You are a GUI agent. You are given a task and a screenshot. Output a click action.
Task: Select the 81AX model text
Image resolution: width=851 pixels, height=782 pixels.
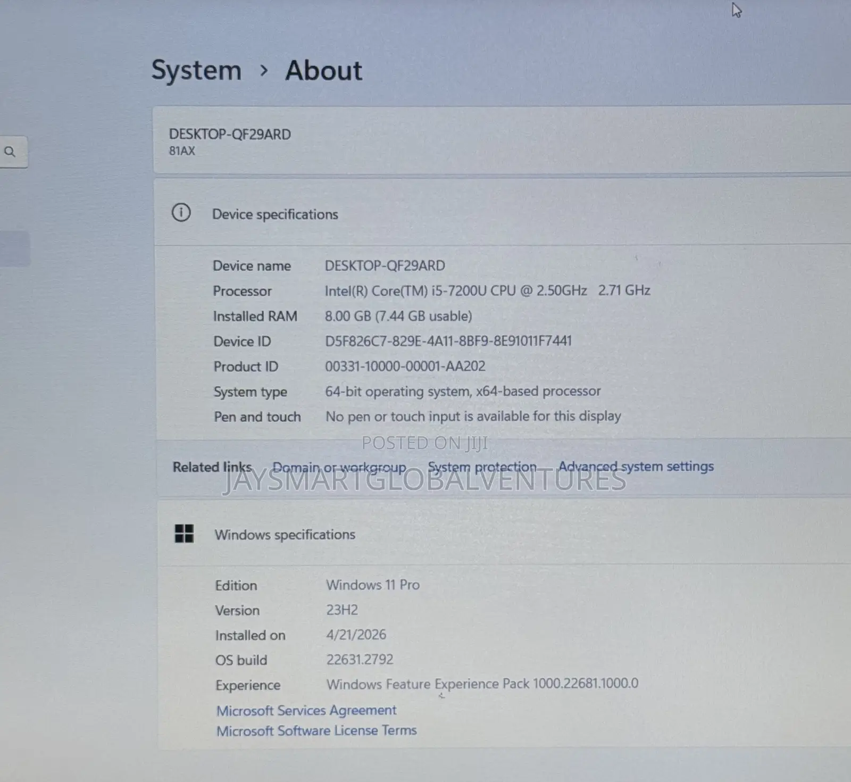coord(182,151)
